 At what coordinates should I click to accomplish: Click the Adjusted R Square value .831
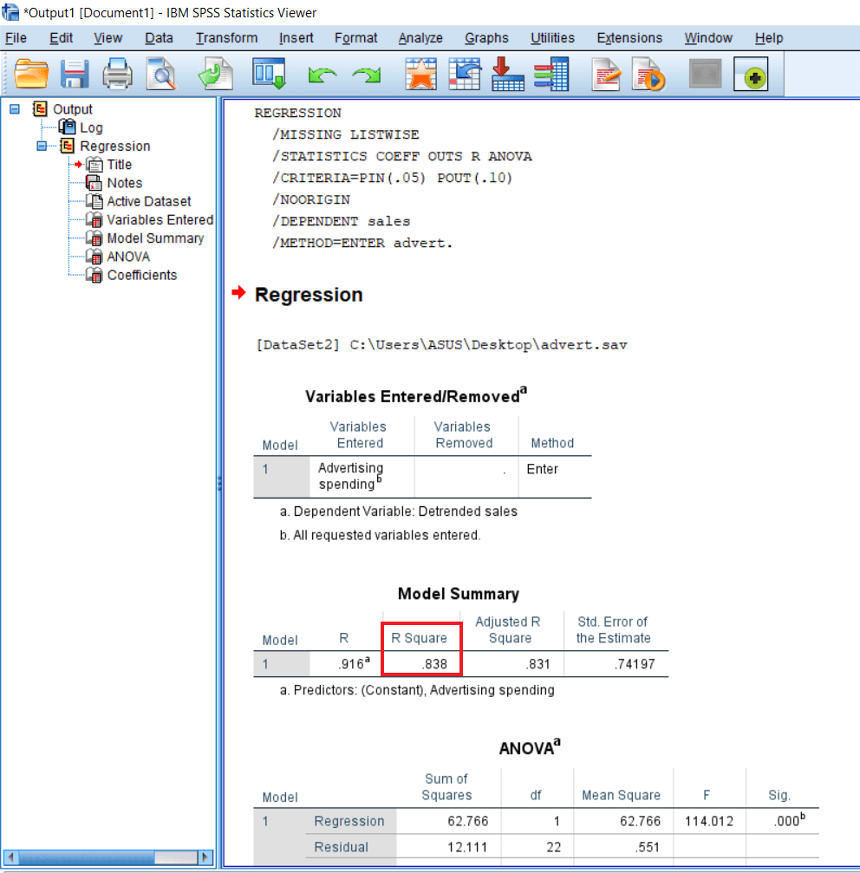coord(537,664)
